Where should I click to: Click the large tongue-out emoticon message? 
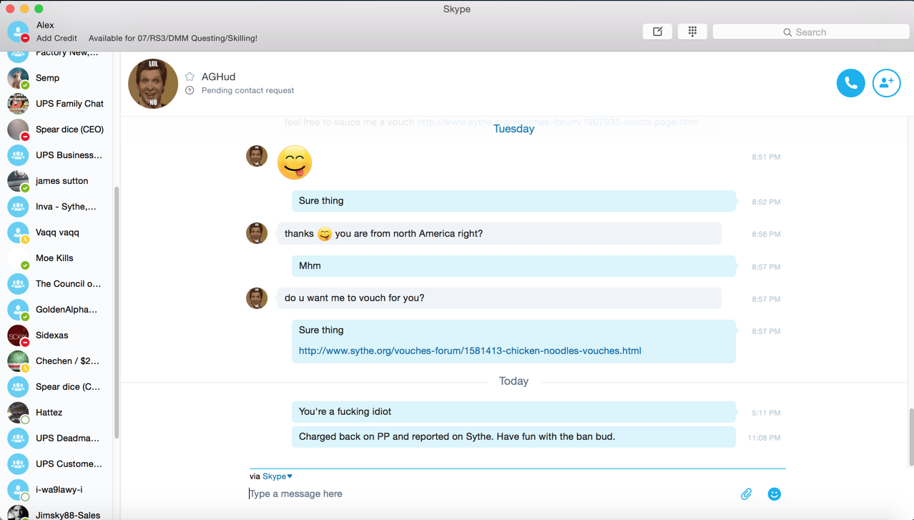pos(295,162)
